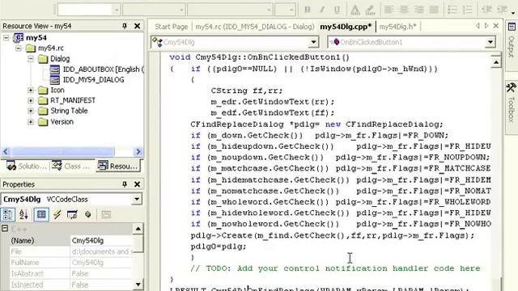Click the numbered list toolbar icon
The image size is (518, 291).
tap(468, 10)
